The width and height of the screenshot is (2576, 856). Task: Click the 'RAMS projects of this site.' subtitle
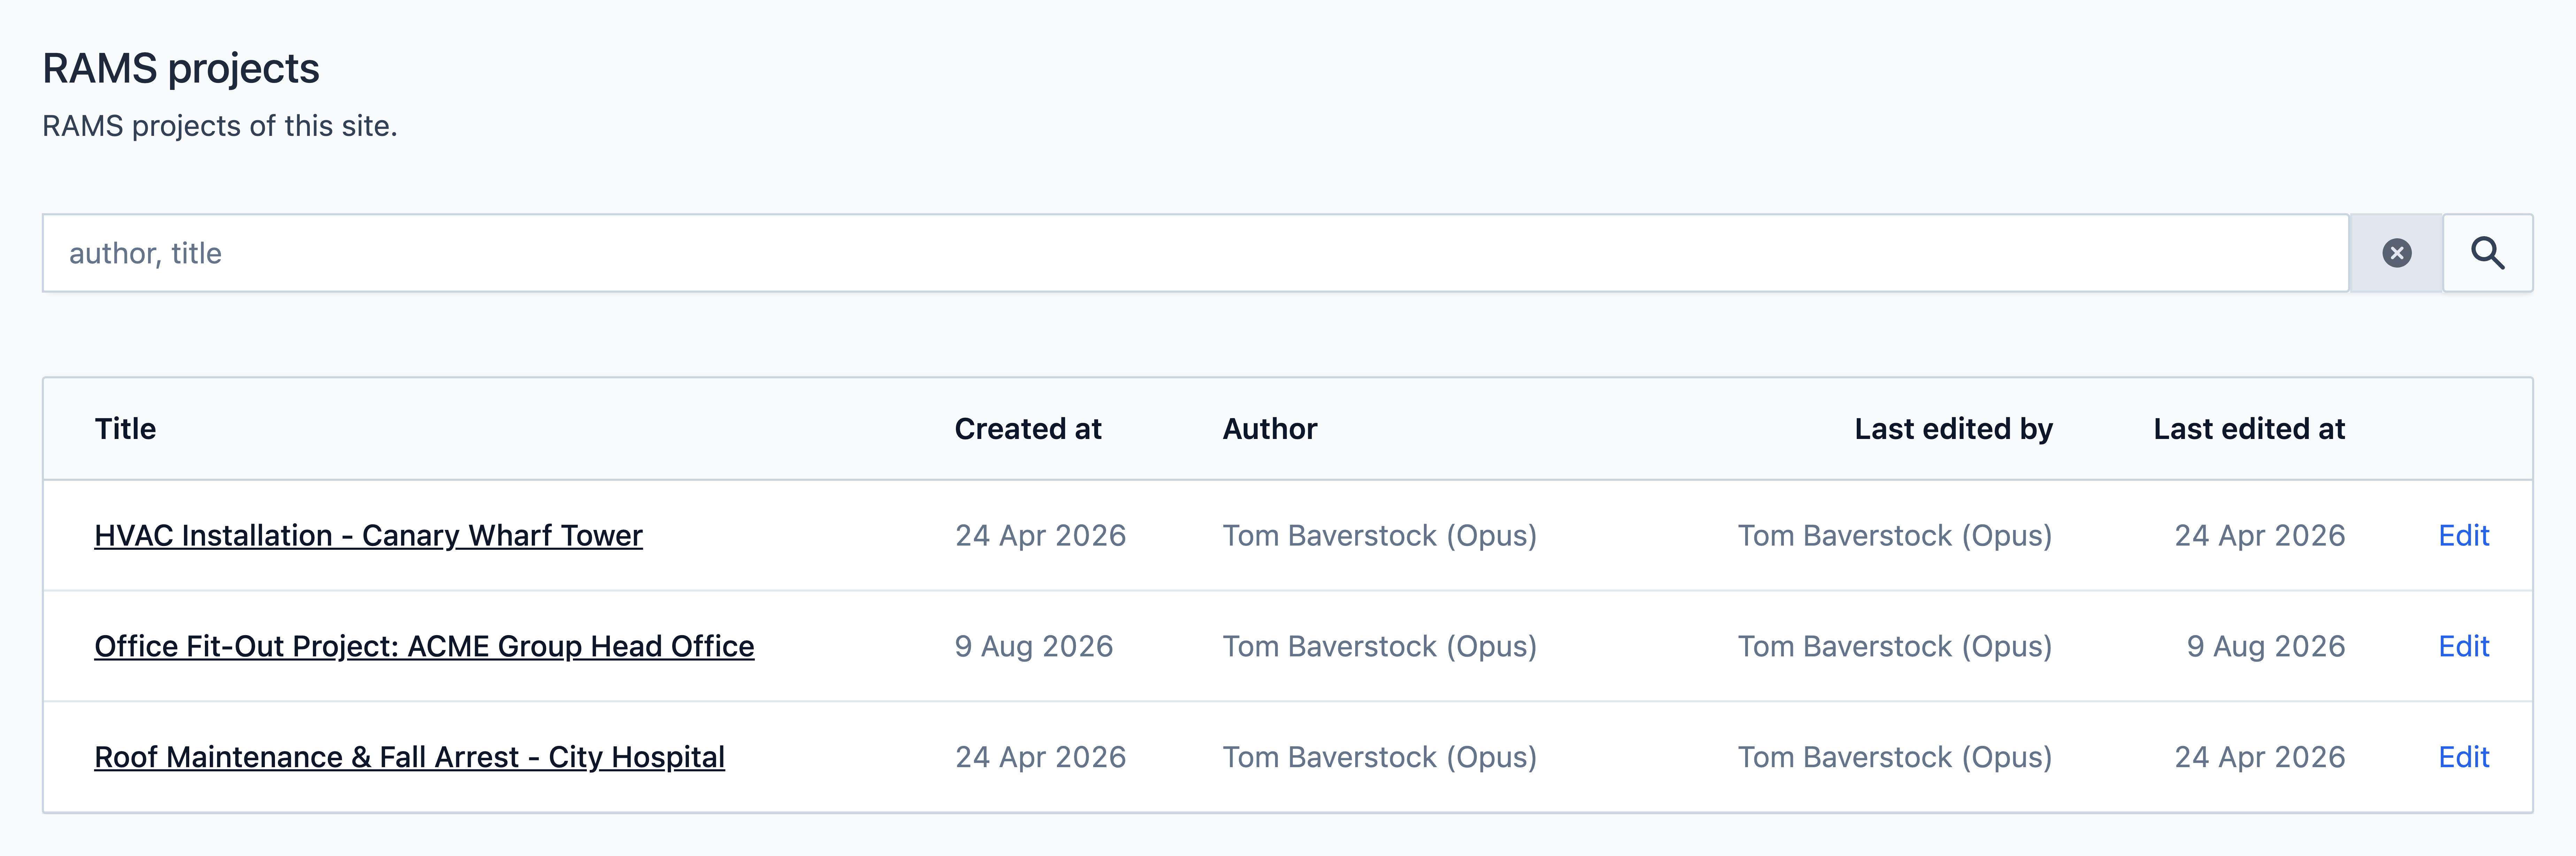pyautogui.click(x=220, y=126)
